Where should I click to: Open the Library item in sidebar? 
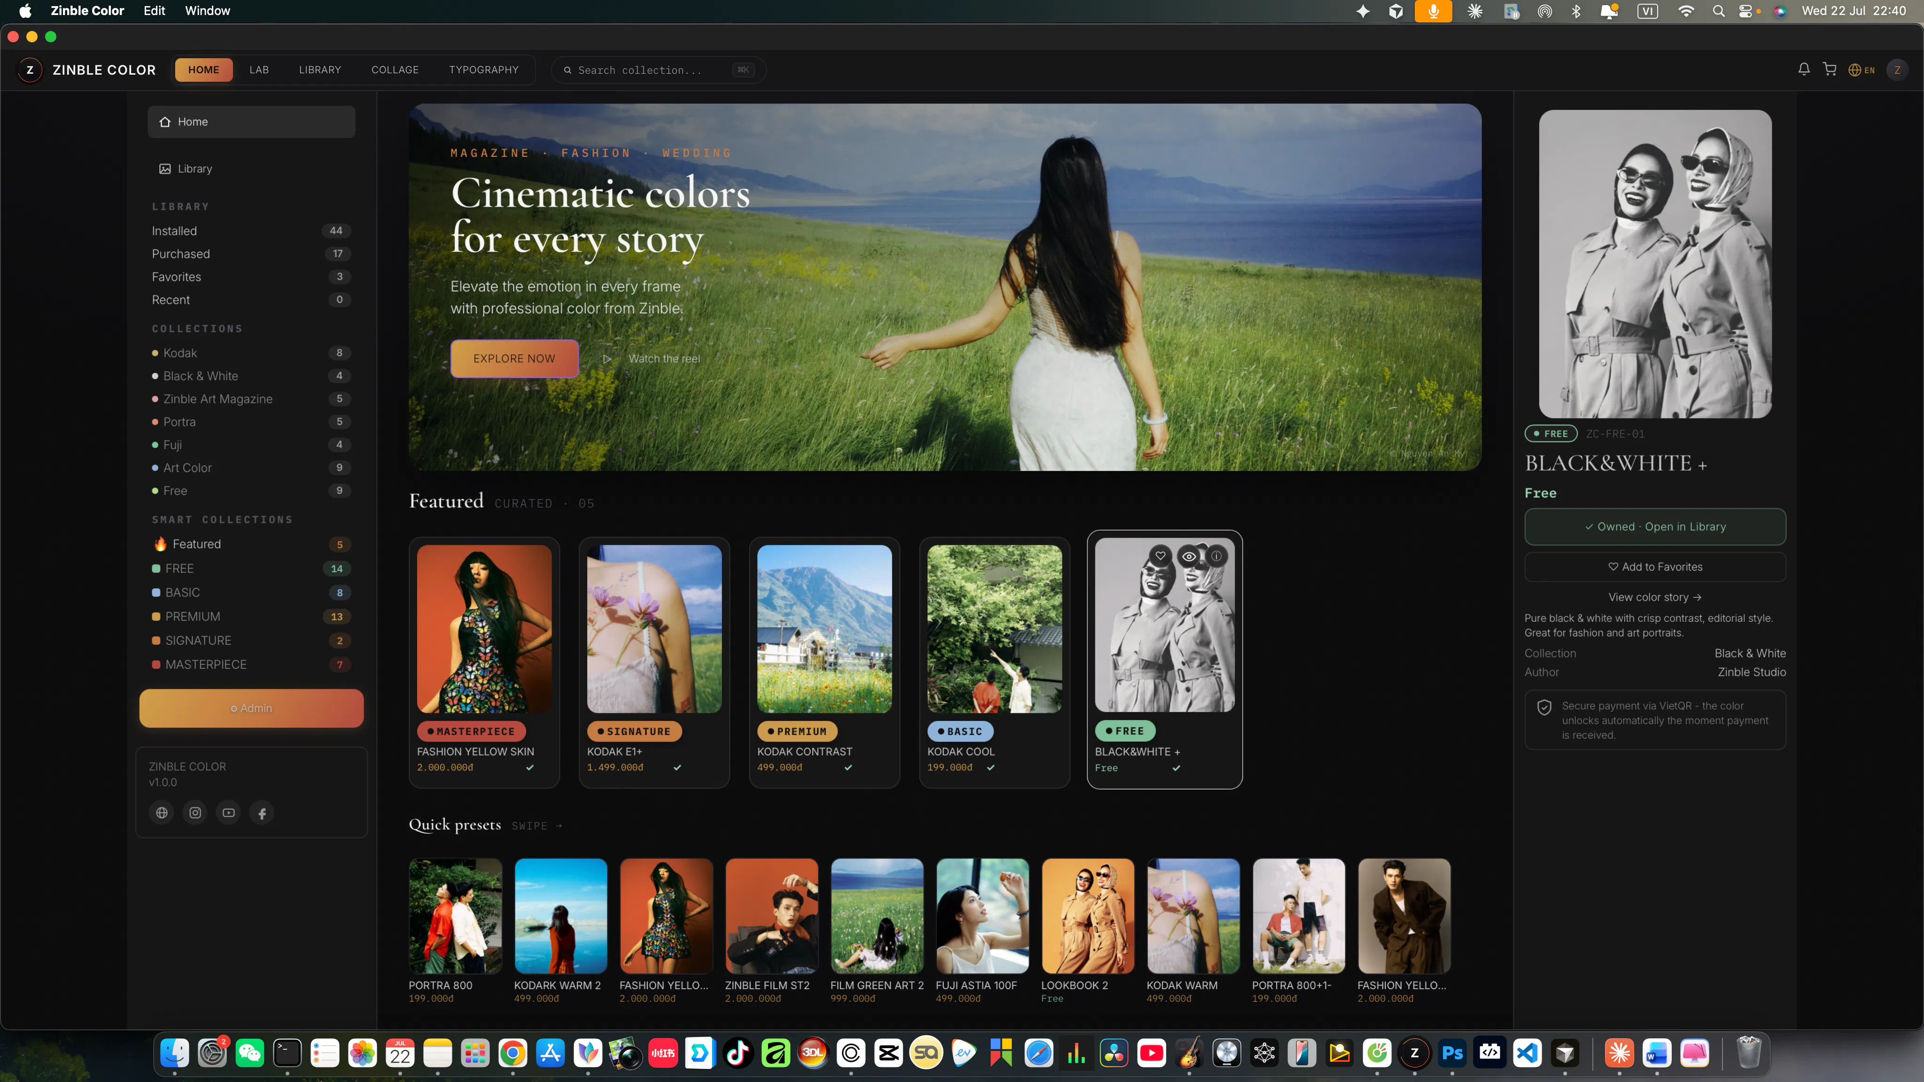(251, 169)
